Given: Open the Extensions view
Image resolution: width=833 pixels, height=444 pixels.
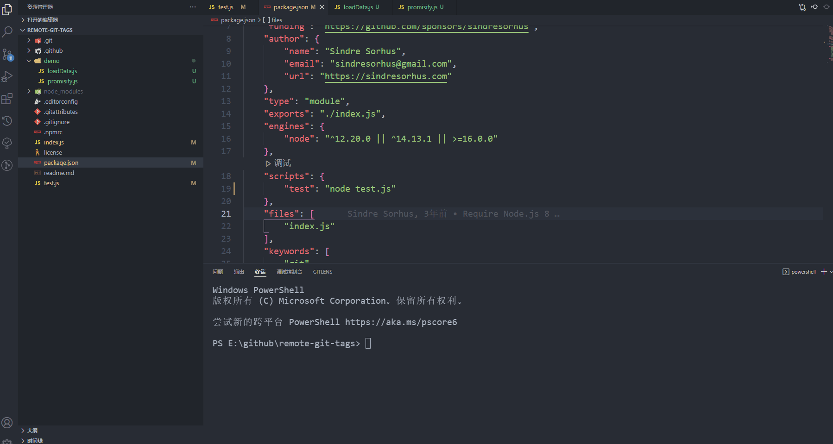Looking at the screenshot, I should [7, 98].
